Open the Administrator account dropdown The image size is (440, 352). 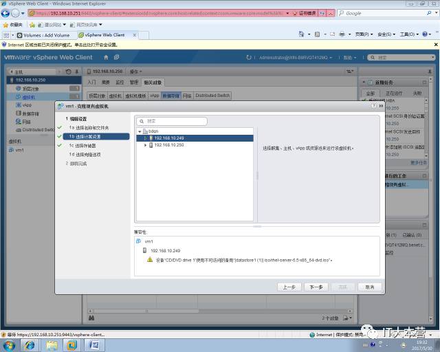tap(296, 58)
